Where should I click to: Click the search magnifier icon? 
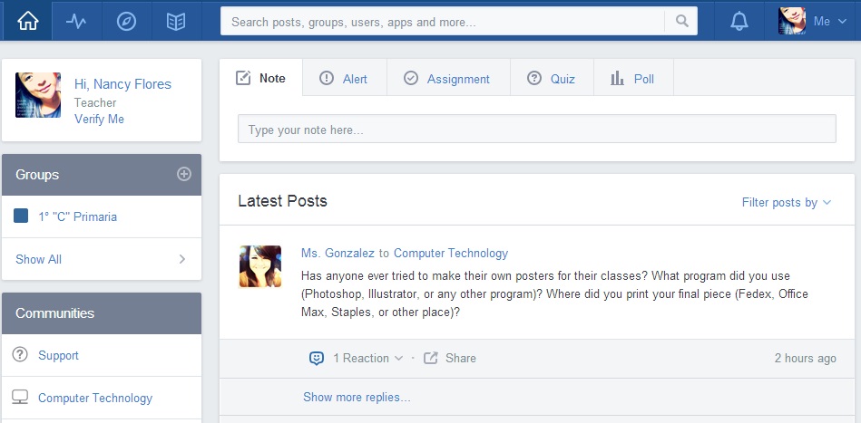[681, 22]
